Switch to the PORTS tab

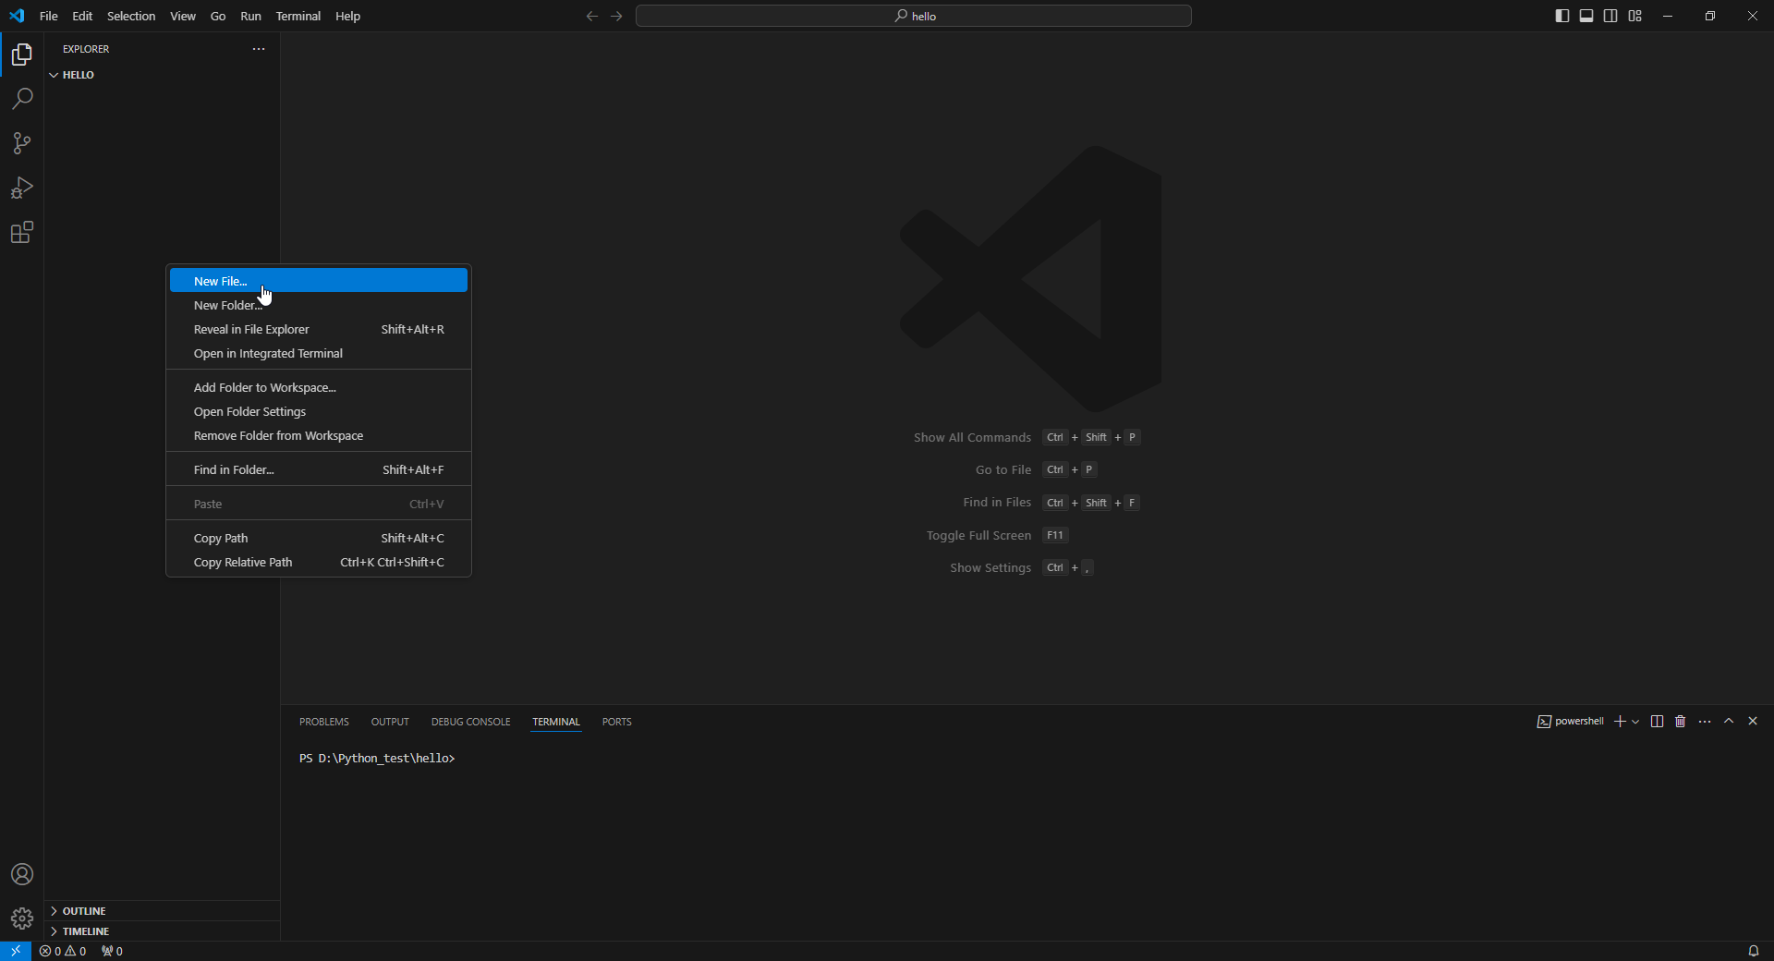617,722
